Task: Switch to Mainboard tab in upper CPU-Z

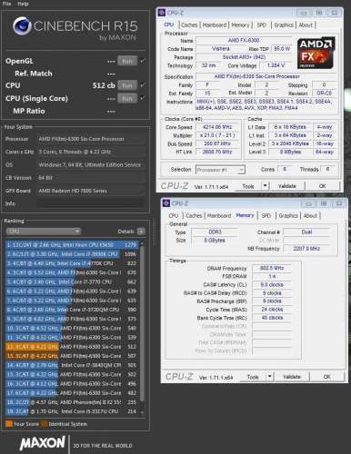Action: pos(215,25)
